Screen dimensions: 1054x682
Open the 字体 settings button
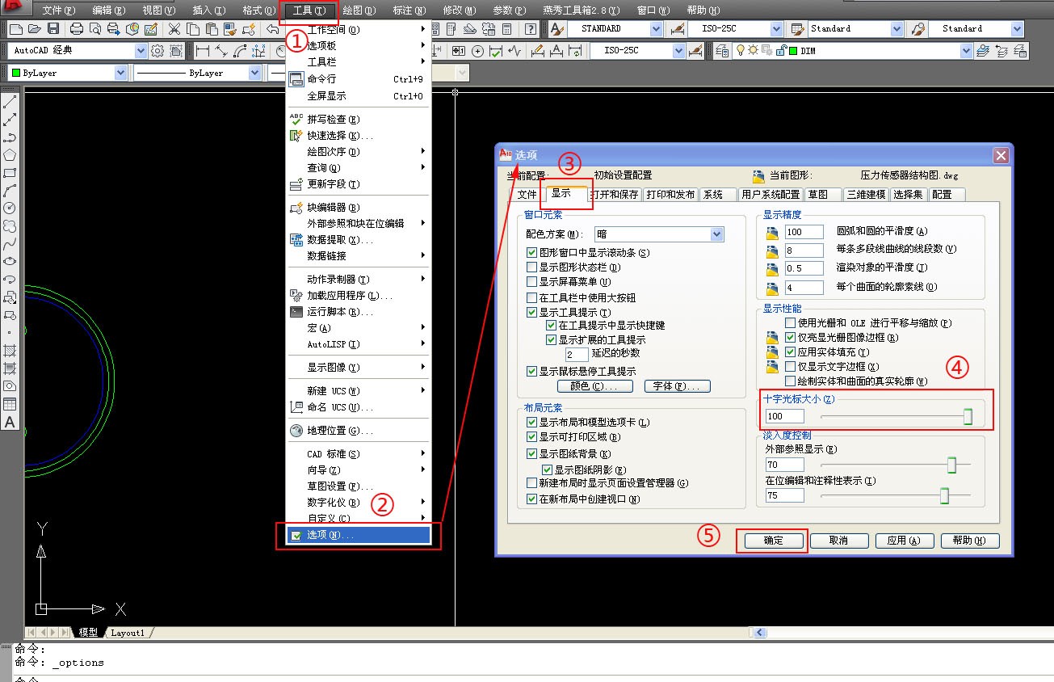[x=677, y=386]
